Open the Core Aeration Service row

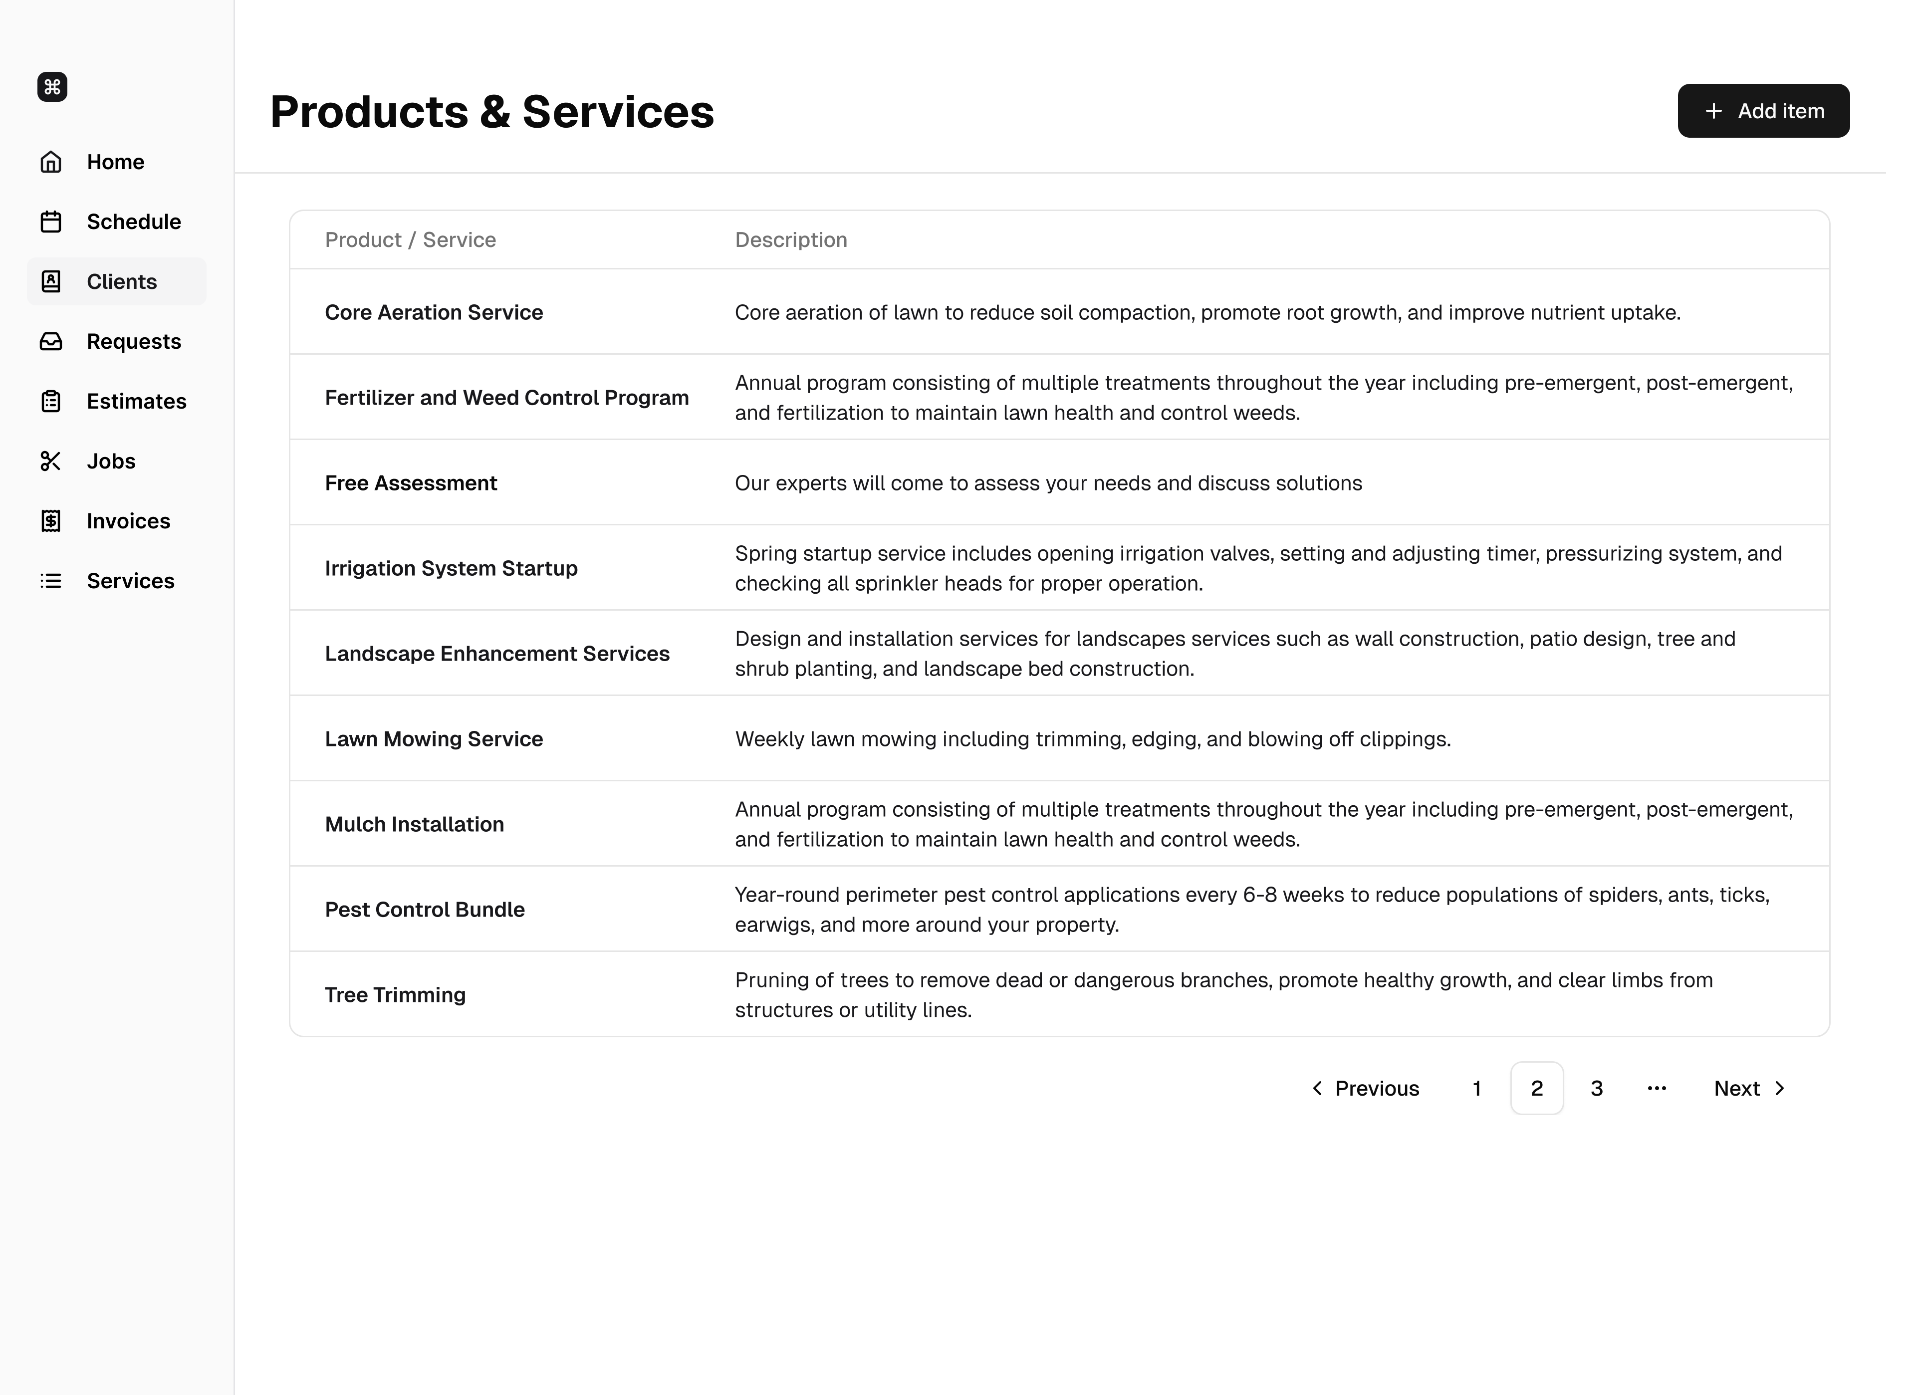(x=434, y=313)
